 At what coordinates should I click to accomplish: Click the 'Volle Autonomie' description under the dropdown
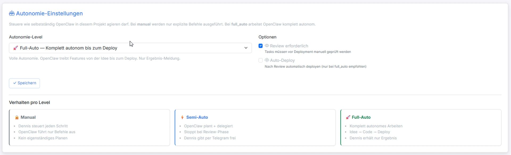click(95, 58)
